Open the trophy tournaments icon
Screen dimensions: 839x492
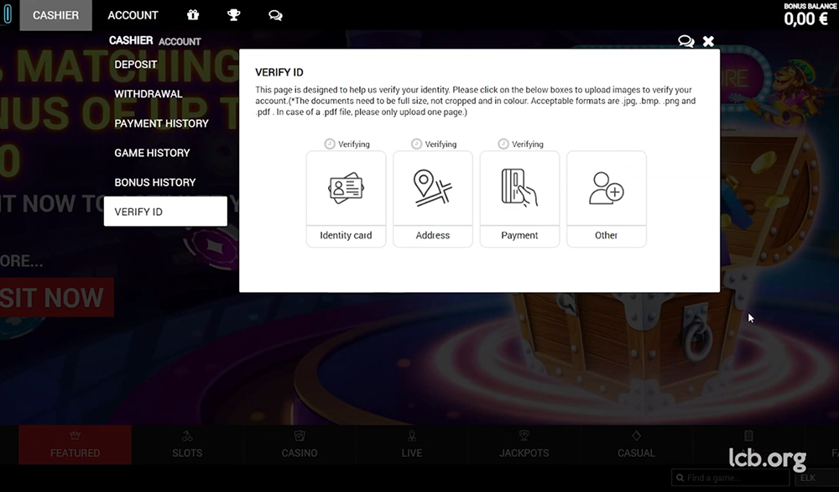[x=234, y=15]
